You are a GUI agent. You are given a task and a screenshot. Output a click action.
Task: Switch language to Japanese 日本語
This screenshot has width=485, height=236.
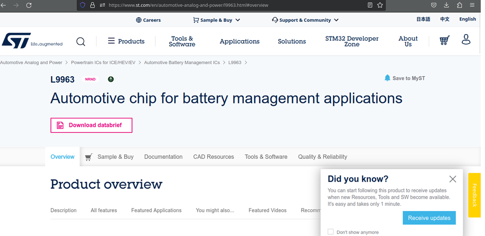click(423, 19)
